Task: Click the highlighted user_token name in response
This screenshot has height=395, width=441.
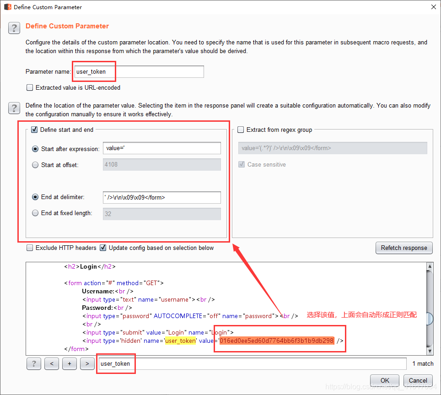Action: 180,341
